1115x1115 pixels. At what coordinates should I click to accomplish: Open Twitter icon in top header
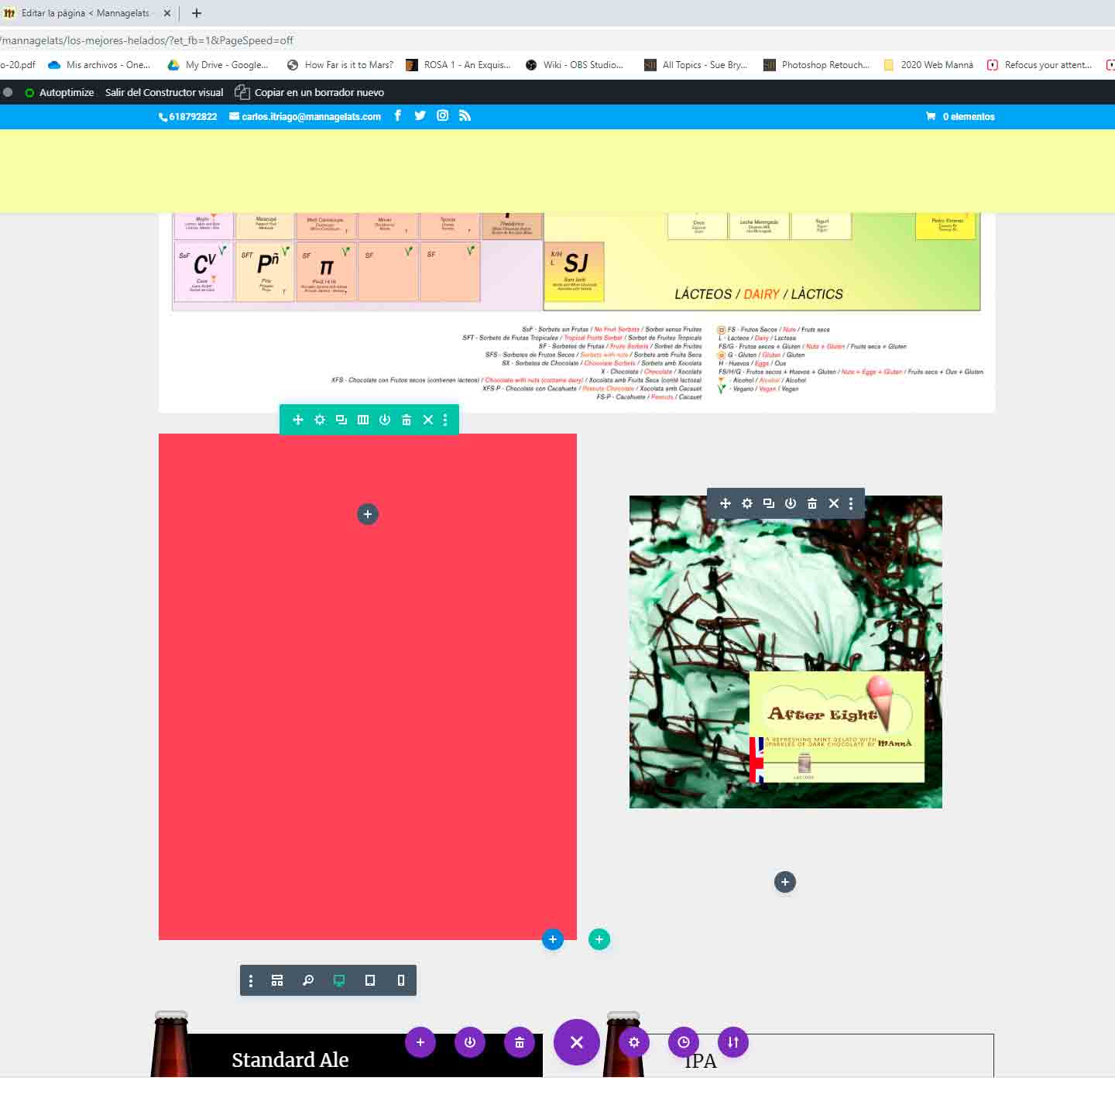pyautogui.click(x=420, y=115)
